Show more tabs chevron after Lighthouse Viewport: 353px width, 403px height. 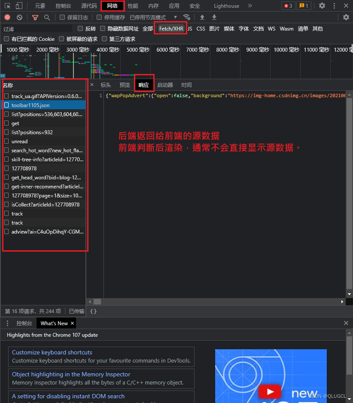250,6
